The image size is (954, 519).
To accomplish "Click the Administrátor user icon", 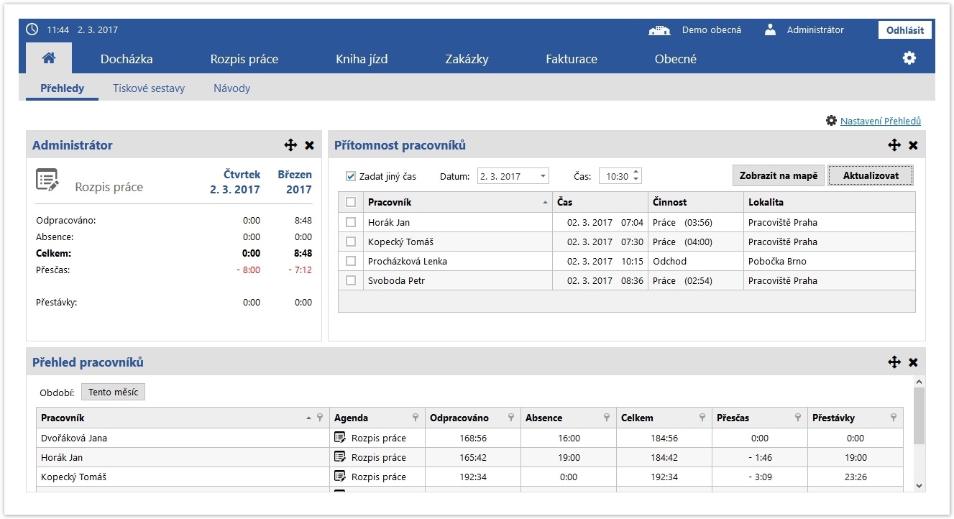I will [x=771, y=30].
